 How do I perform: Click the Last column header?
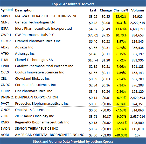pyautogui.click(x=93, y=10)
